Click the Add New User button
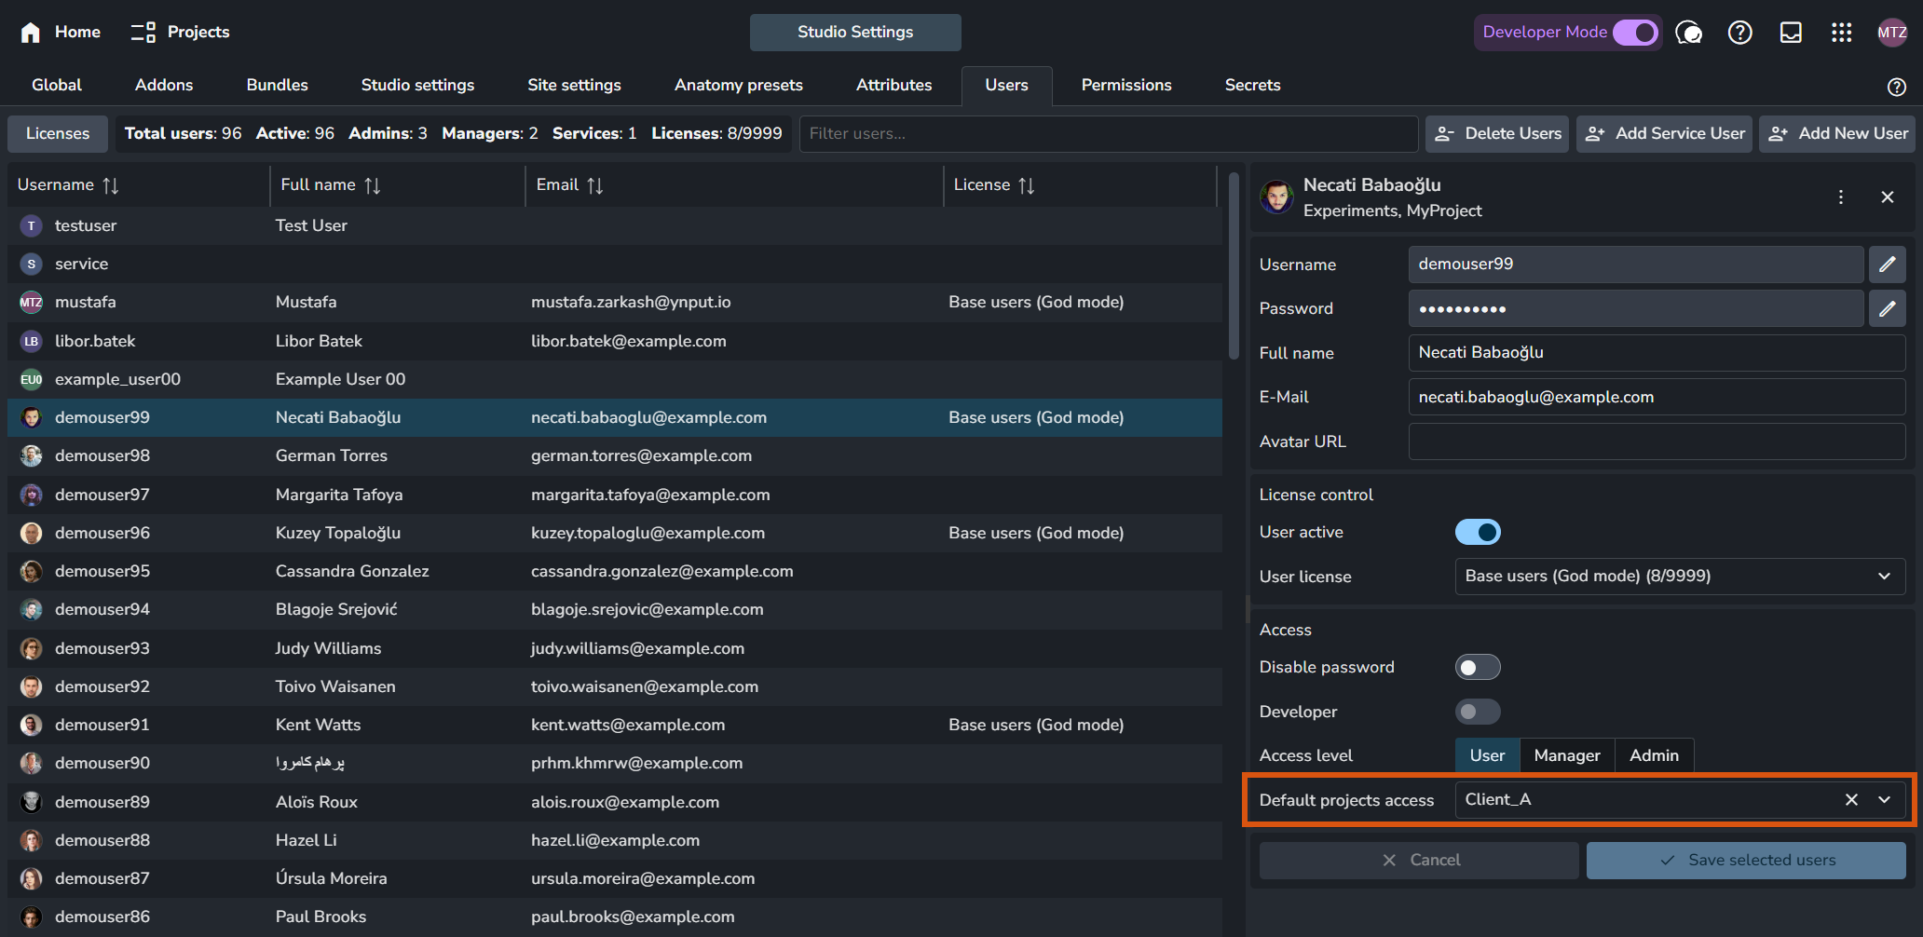 click(1837, 133)
